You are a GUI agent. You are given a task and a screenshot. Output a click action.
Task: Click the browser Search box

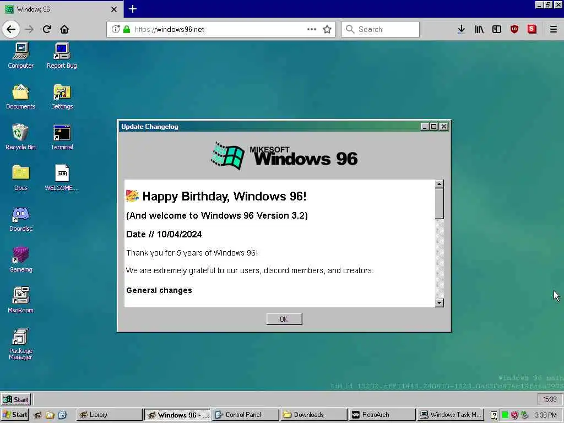(380, 29)
